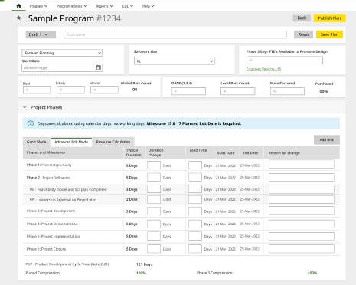Focus Phase 4 Duration change field
This screenshot has width=356, height=285.
coord(154,224)
